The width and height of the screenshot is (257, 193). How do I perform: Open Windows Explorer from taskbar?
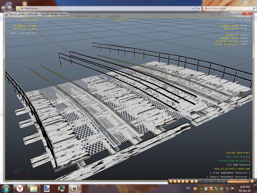tap(33, 189)
